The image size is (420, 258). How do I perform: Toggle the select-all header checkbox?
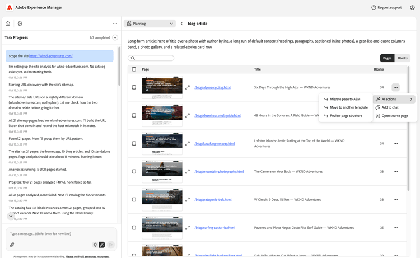click(134, 69)
